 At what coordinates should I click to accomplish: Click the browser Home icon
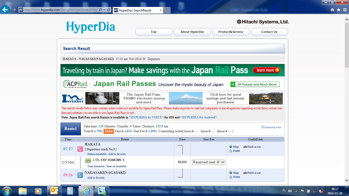point(332,10)
